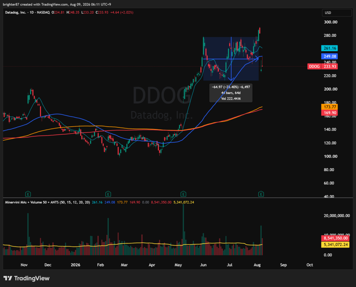356x287 pixels.
Task: Click the 'Vol 222.44M' measurement text
Action: click(231, 99)
